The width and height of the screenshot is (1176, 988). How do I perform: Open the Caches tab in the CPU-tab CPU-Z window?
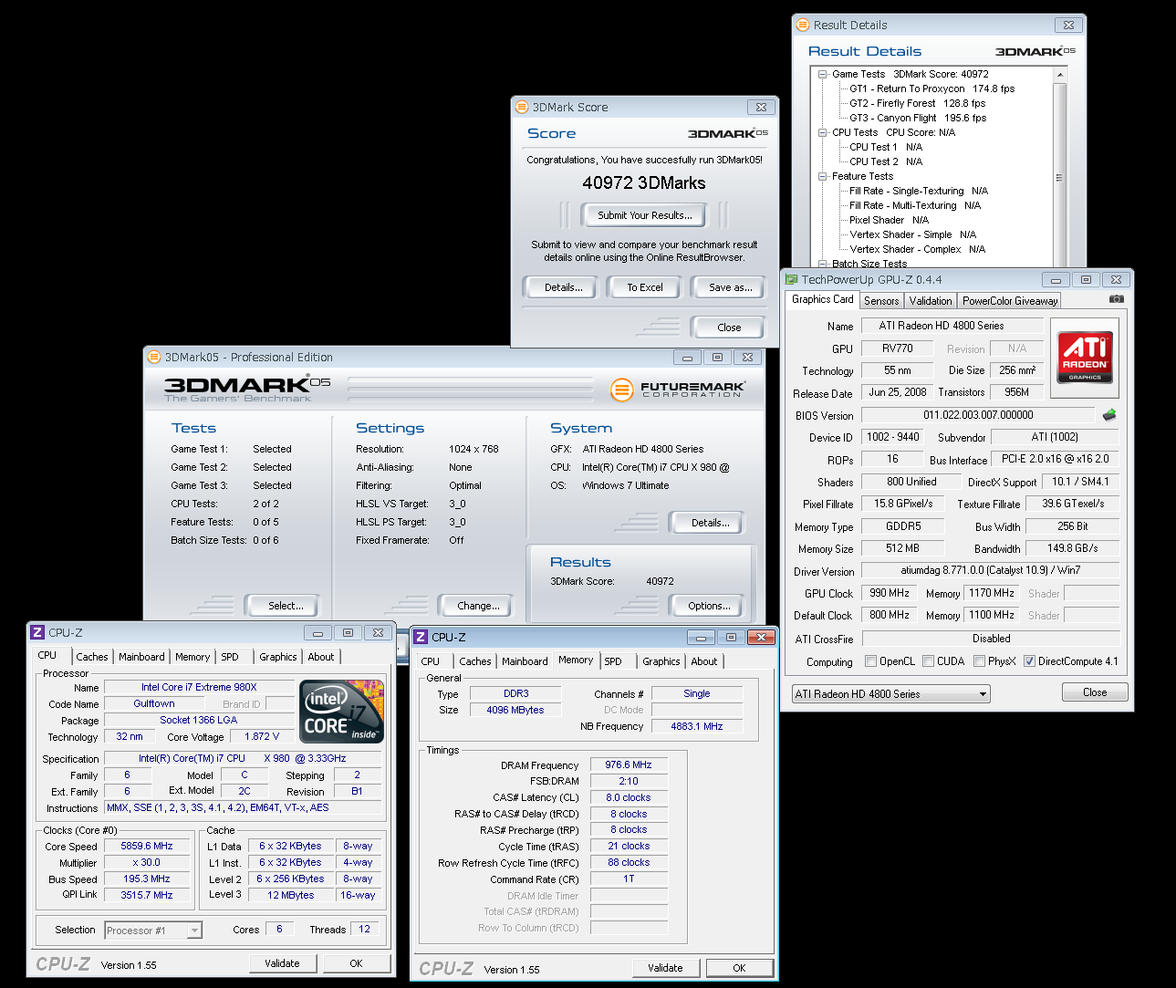92,657
